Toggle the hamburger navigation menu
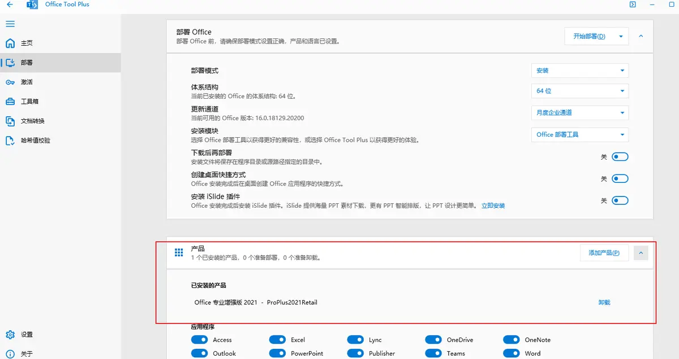This screenshot has height=359, width=679. pyautogui.click(x=10, y=24)
